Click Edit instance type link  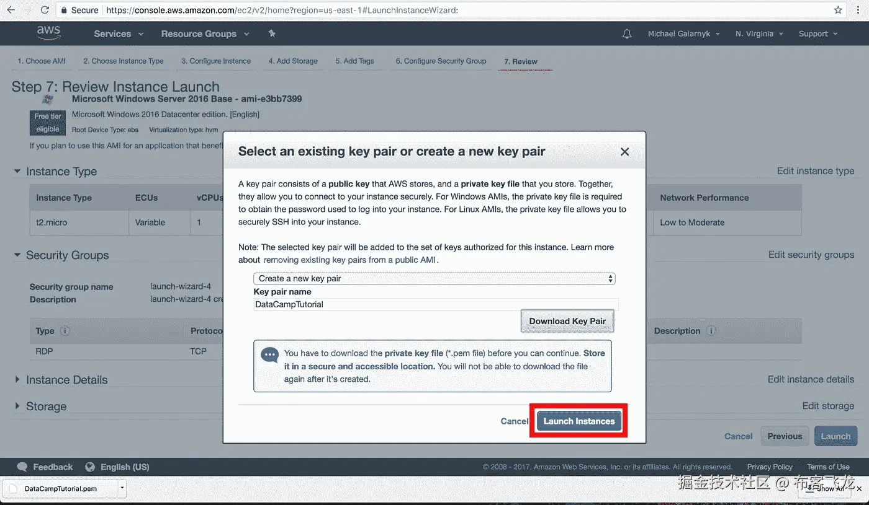tap(816, 171)
